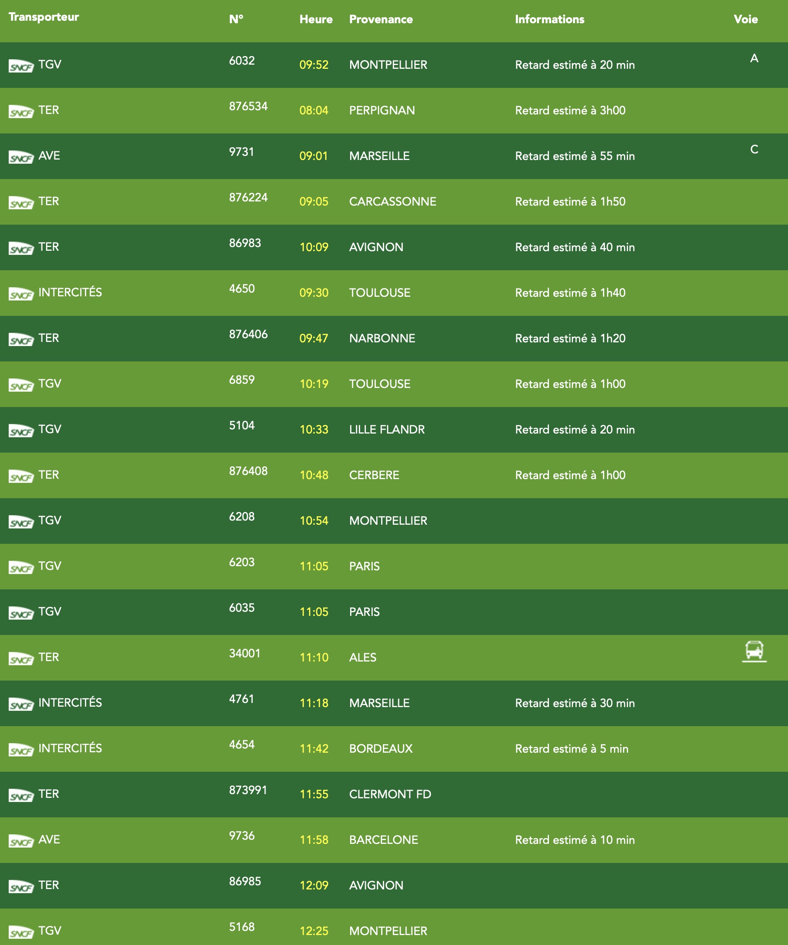This screenshot has height=945, width=788.
Task: Click the SNCF logo of Intercités 4654
Action: [x=21, y=750]
